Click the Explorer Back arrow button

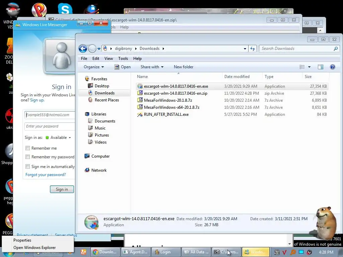point(83,49)
